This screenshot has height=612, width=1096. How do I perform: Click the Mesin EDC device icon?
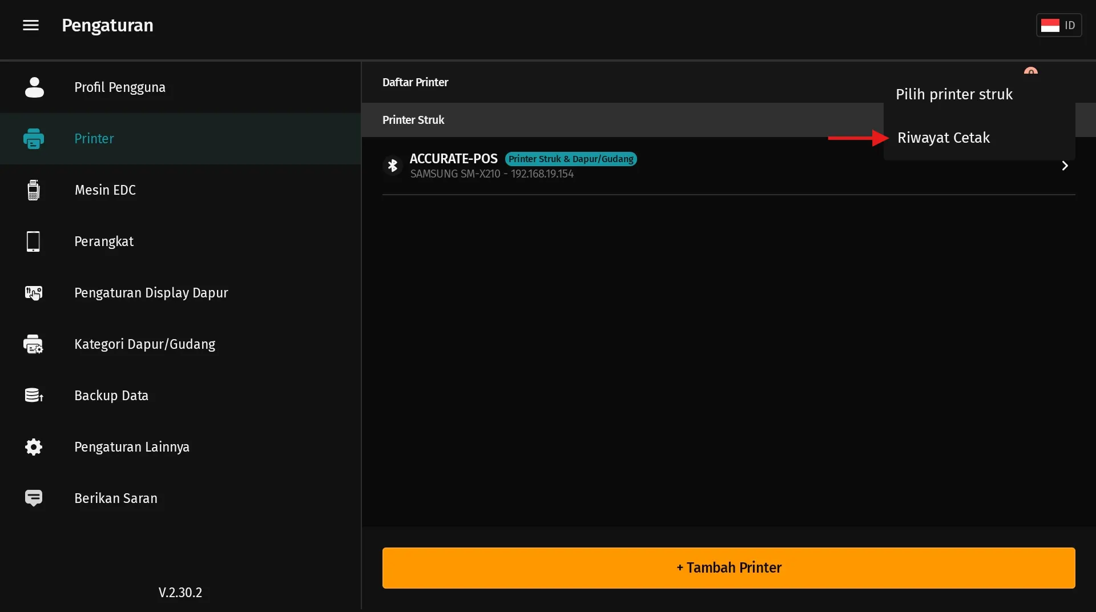(34, 190)
